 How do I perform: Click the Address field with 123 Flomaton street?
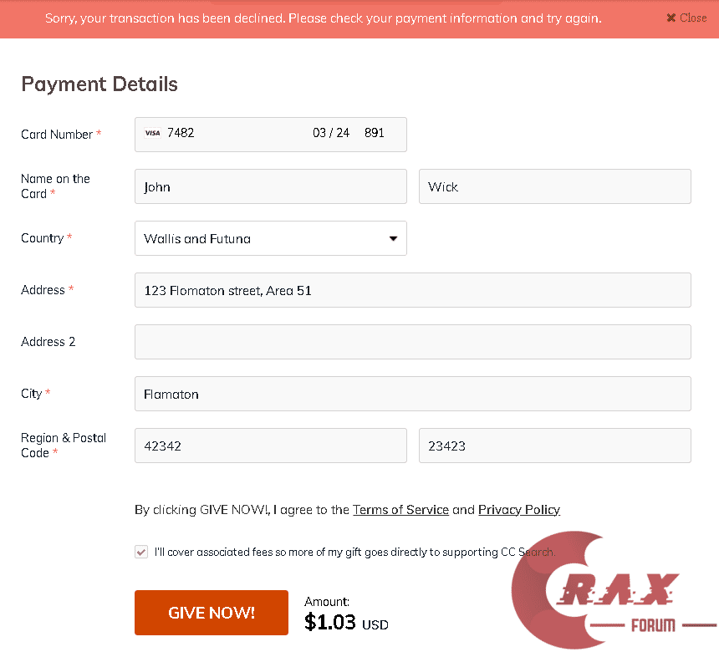tap(413, 290)
